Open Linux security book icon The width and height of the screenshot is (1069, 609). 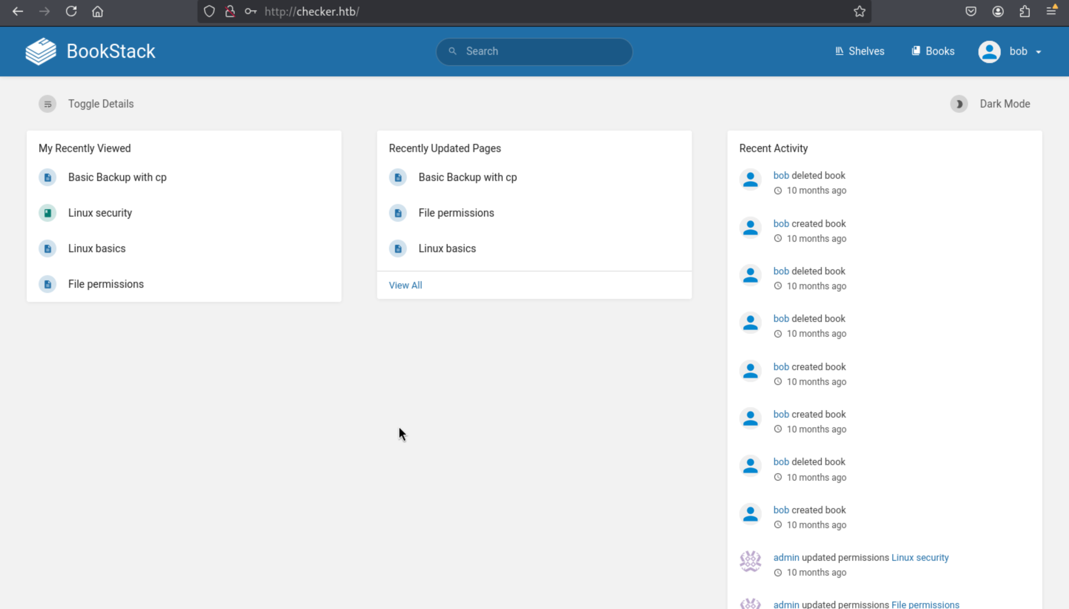(x=48, y=213)
